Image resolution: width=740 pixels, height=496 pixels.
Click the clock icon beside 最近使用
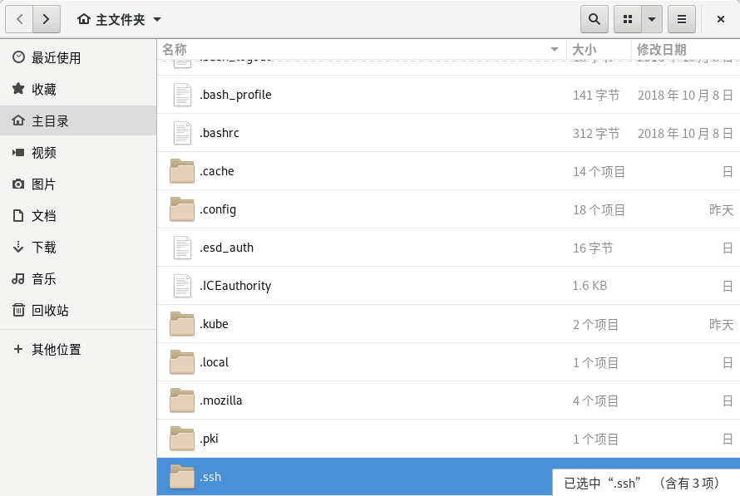18,57
